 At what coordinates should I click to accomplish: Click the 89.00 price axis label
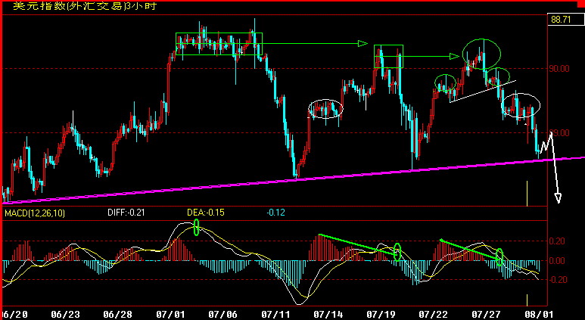click(x=559, y=133)
